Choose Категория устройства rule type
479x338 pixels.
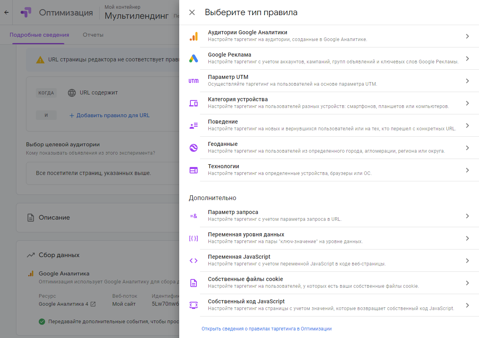(x=329, y=103)
